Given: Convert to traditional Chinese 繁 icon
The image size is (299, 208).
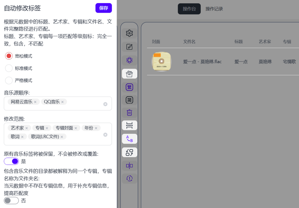Looking at the screenshot, I should [130, 87].
